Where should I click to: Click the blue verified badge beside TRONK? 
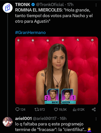pyautogui.click(x=33, y=5)
